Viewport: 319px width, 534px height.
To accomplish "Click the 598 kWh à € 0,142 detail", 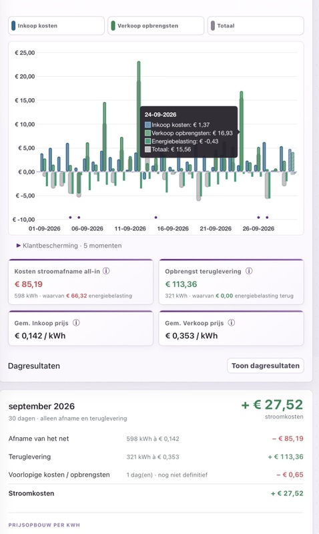I will tap(153, 439).
